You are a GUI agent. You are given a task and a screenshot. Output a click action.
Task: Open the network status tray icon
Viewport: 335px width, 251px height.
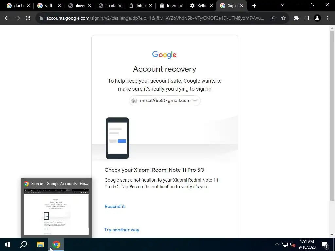[x=285, y=244]
